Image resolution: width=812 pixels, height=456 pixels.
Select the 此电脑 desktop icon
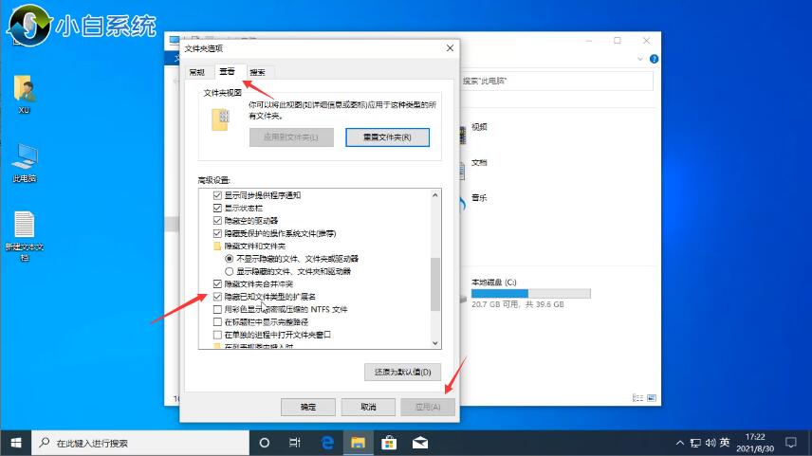[25, 162]
